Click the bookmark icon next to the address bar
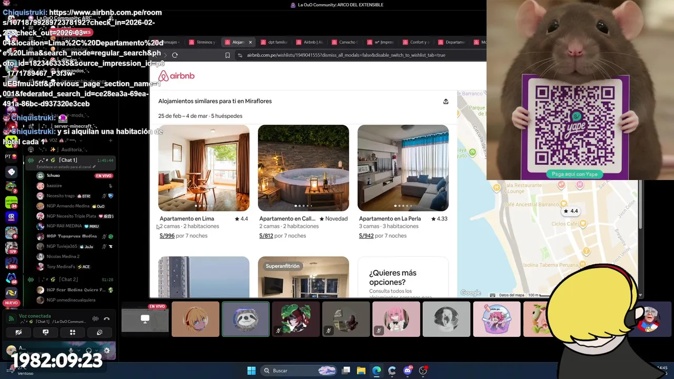 coord(227,55)
